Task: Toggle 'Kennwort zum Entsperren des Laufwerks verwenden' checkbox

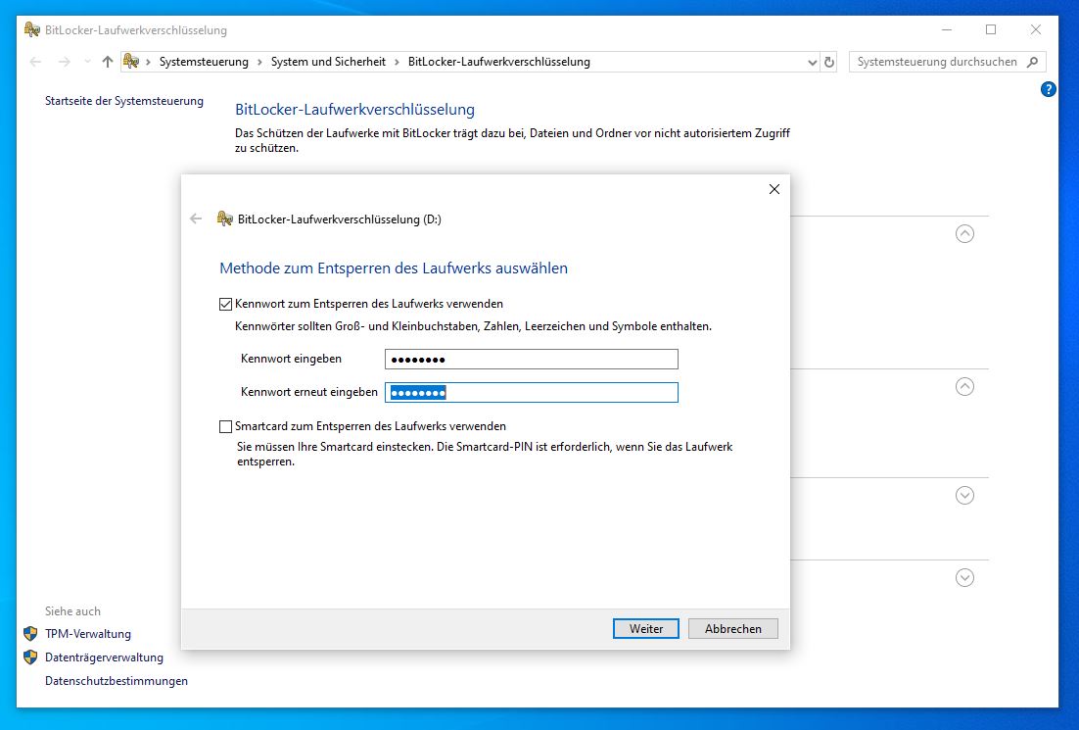Action: click(226, 304)
